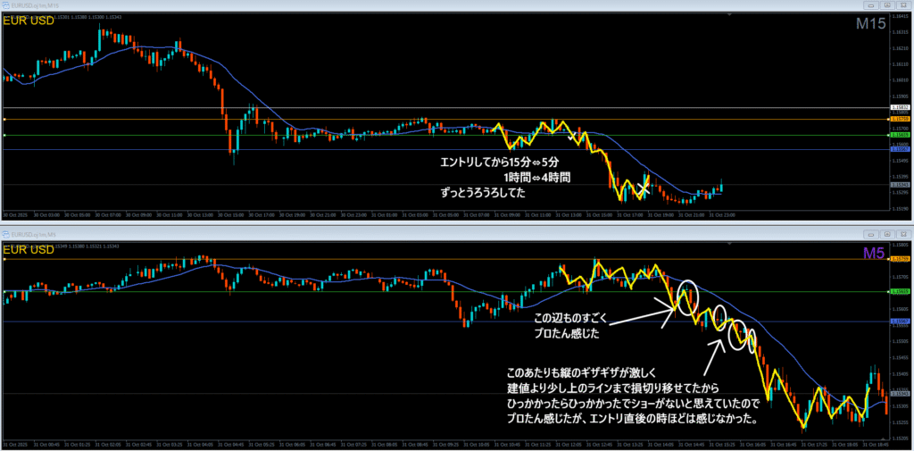The height and width of the screenshot is (451, 914).
Task: Click the gray 1.15343 current price tag in M15 chart
Action: (x=900, y=185)
